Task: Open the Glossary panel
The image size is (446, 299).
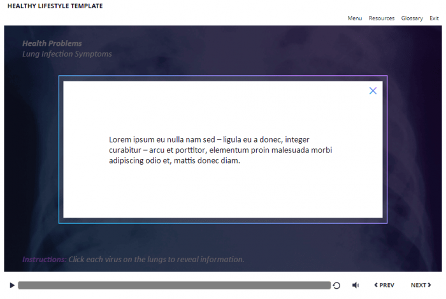Action: (x=412, y=18)
